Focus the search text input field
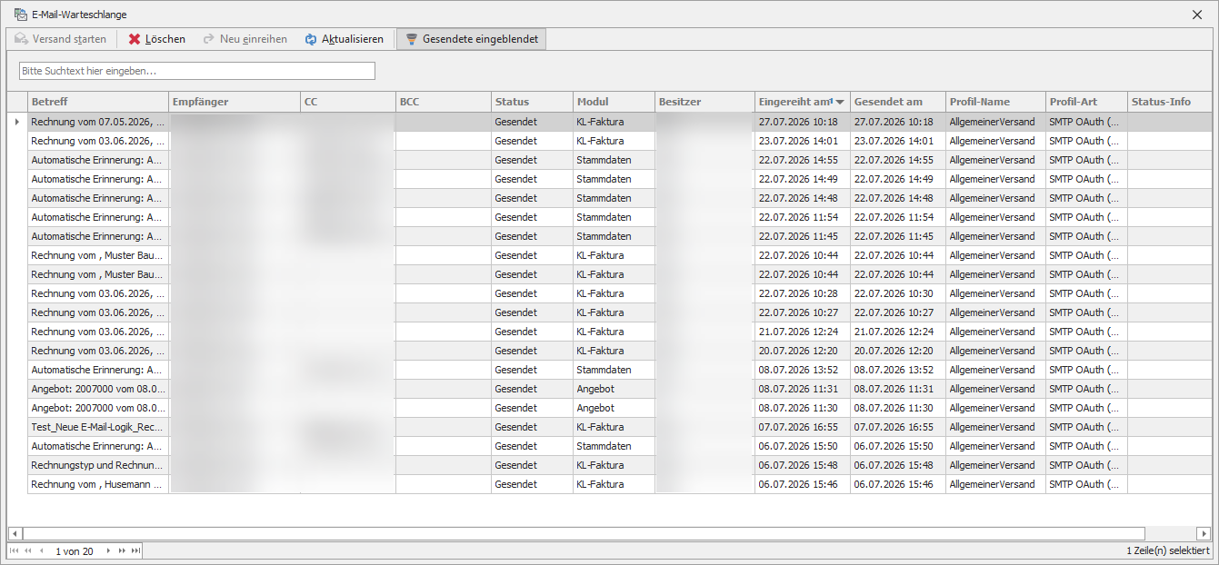The image size is (1219, 565). (197, 71)
